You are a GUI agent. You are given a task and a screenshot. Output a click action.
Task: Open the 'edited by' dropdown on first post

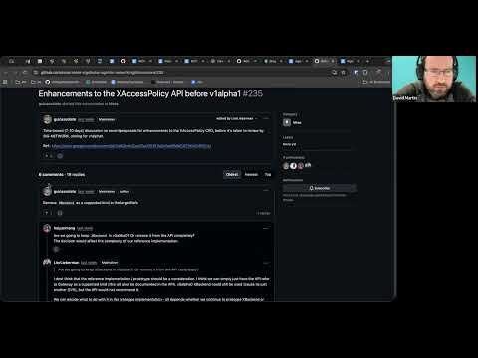[x=237, y=118]
